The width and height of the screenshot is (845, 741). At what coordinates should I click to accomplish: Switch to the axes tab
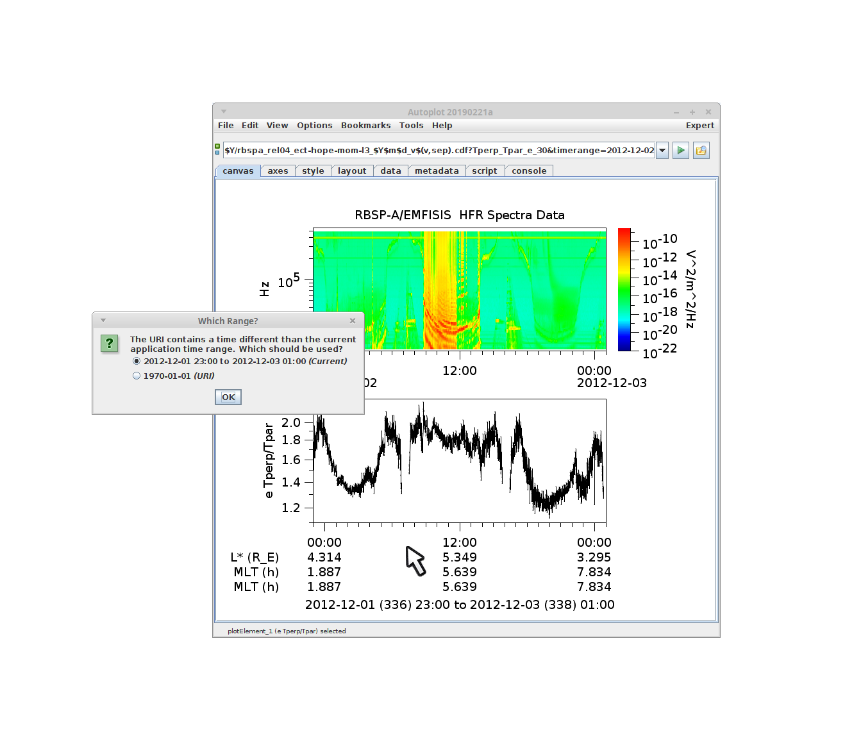point(278,171)
